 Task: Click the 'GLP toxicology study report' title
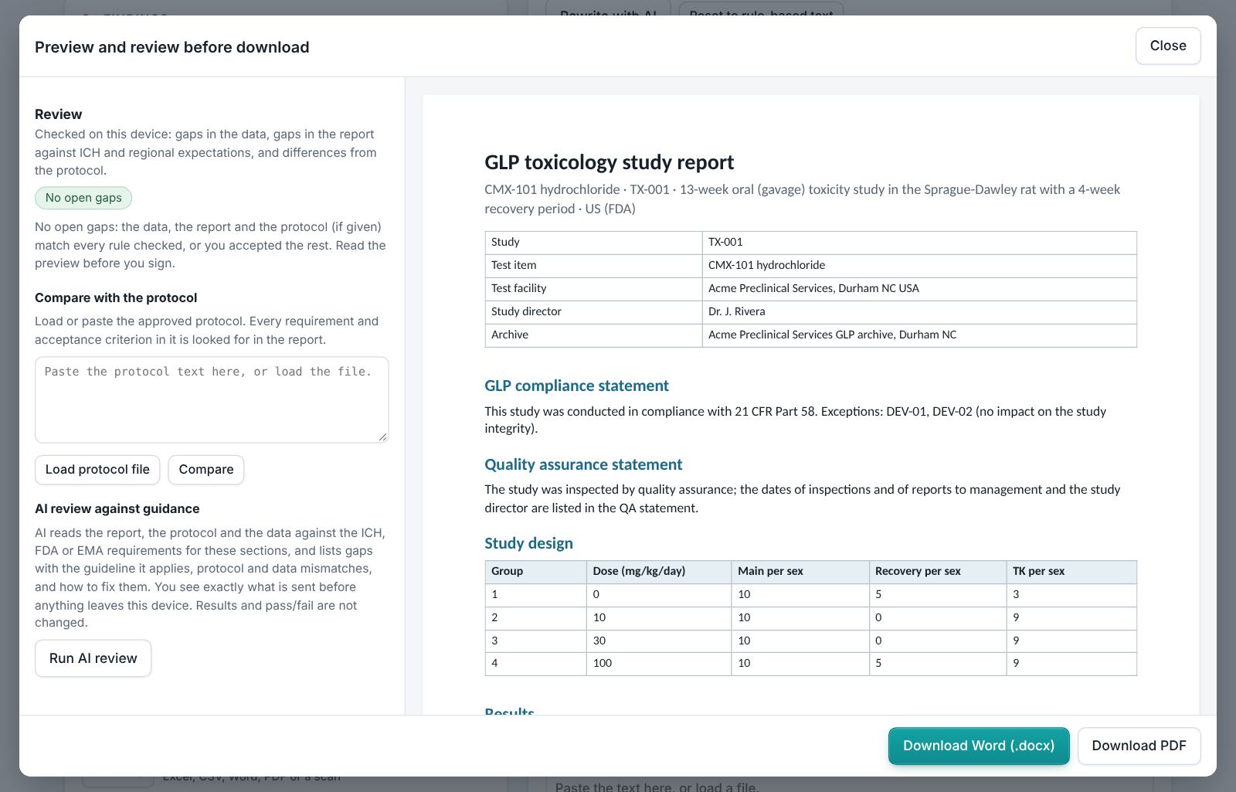point(609,162)
